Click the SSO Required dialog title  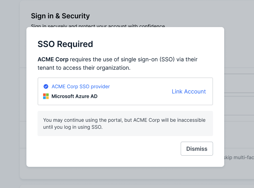click(65, 44)
